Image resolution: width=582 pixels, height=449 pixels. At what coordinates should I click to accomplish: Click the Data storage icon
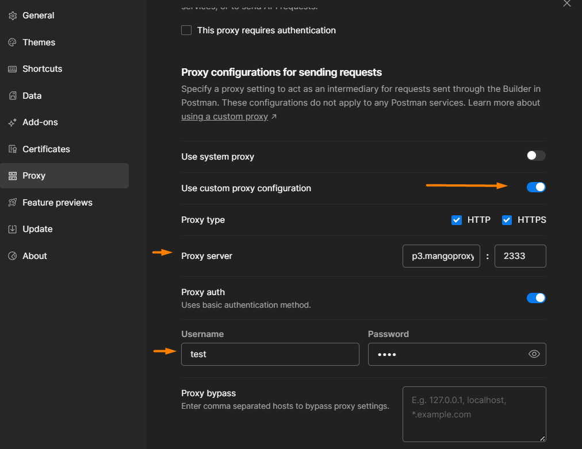[x=13, y=96]
